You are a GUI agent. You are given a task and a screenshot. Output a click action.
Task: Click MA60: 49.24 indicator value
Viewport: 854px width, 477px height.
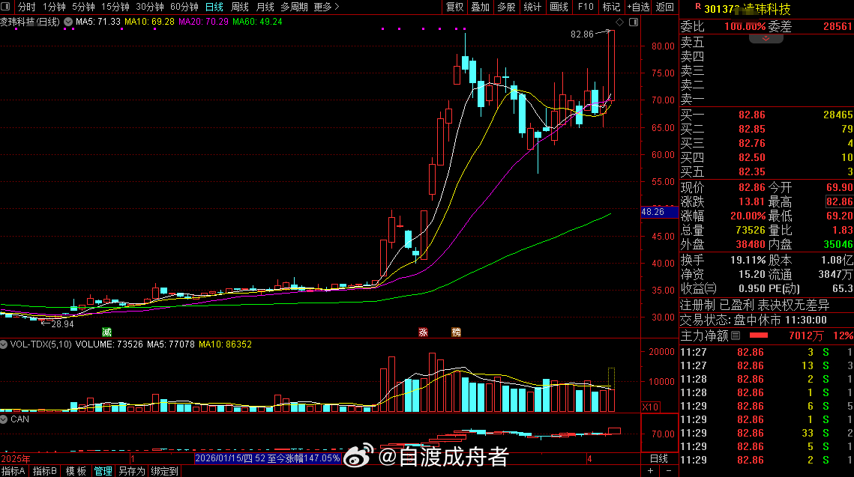[x=257, y=22]
